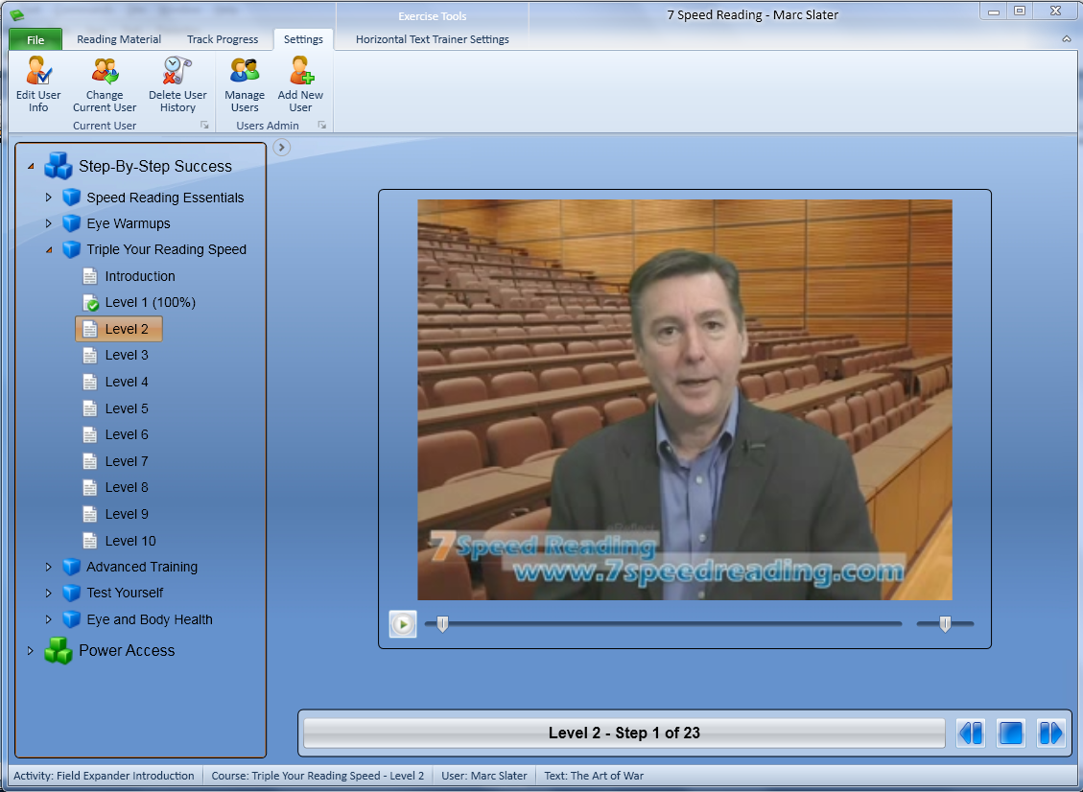Expand the Speed Reading Essentials node

(x=49, y=198)
